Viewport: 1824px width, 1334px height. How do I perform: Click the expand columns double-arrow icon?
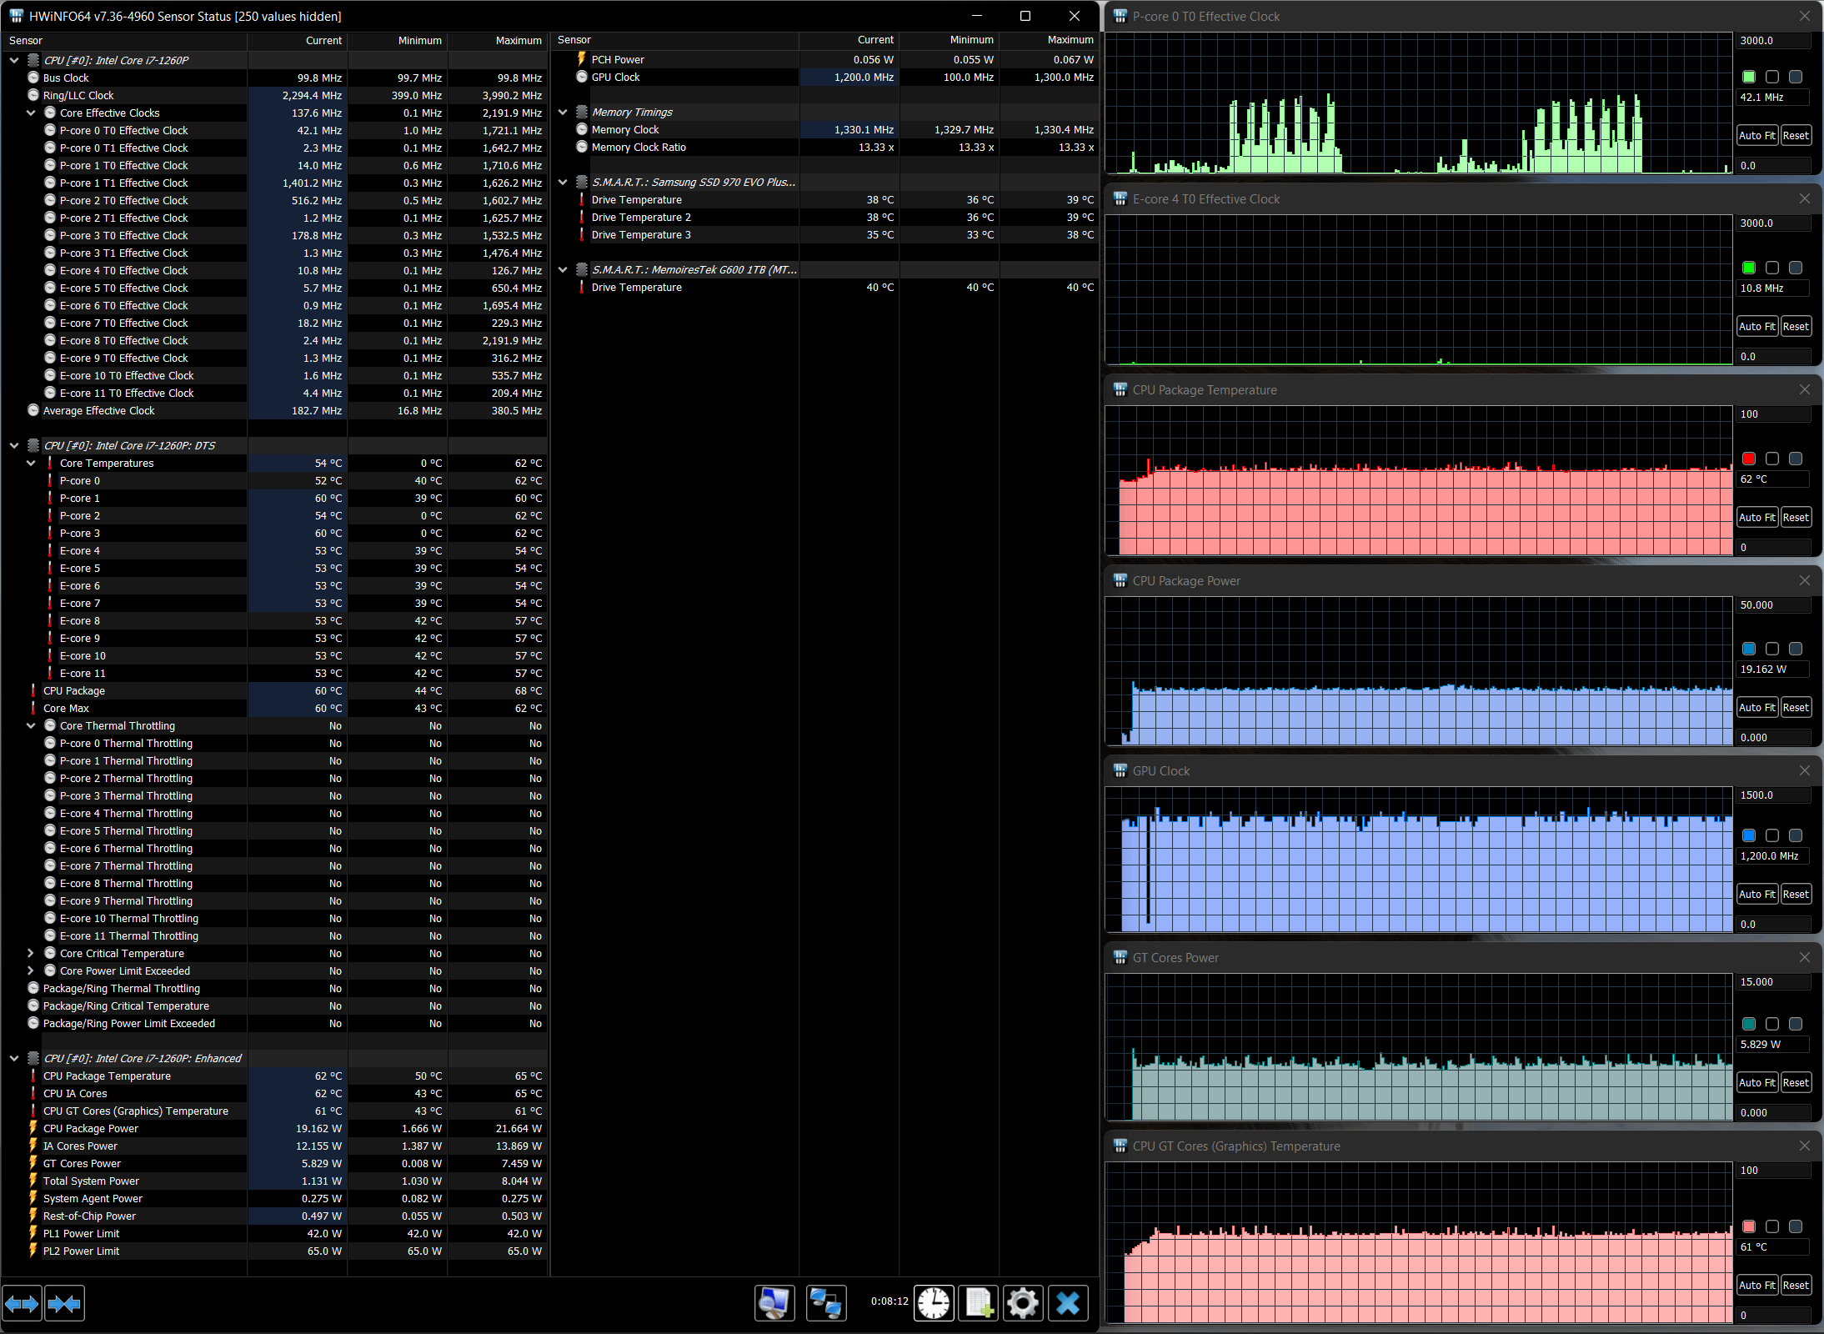click(22, 1303)
